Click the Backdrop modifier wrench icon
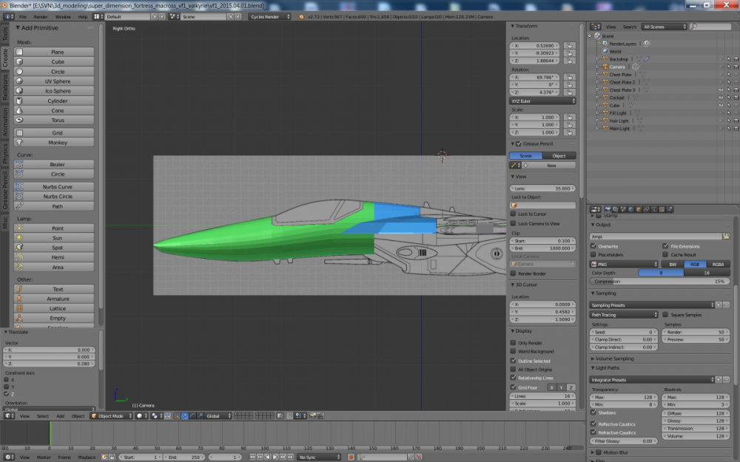740x462 pixels. click(647, 59)
